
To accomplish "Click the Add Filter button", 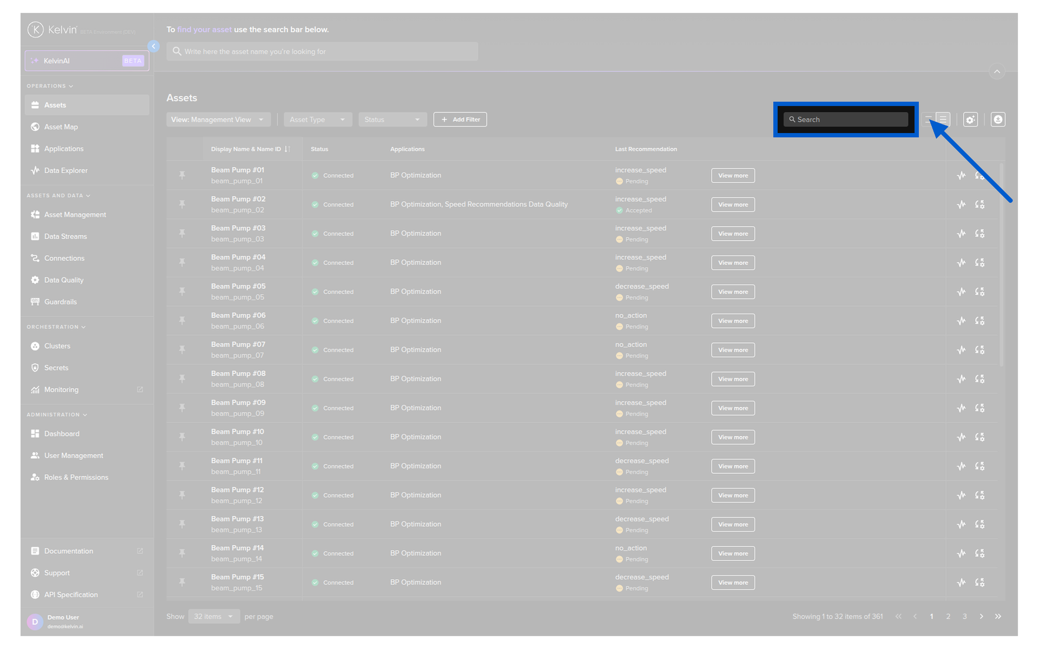I will point(459,120).
